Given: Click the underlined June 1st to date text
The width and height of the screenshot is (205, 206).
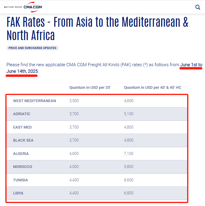Looking at the screenshot, I should point(191,65).
